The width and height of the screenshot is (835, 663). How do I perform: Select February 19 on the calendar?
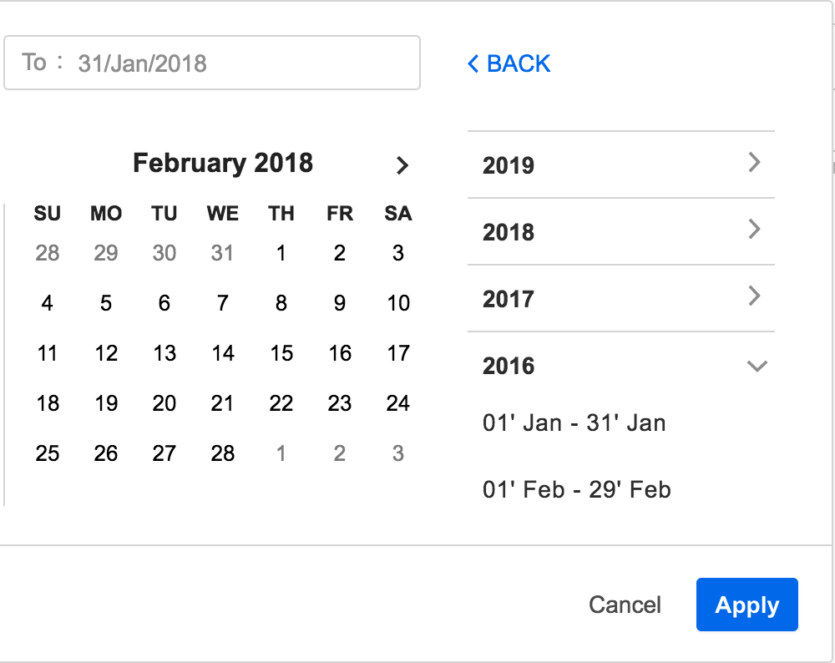(106, 403)
